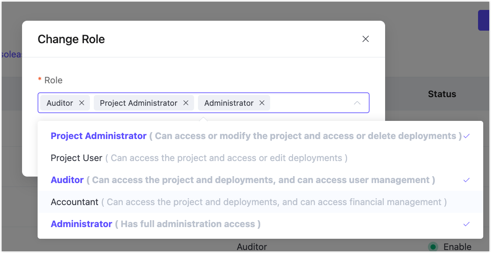Click the Change Role dialog title
The image size is (491, 253).
click(x=71, y=39)
